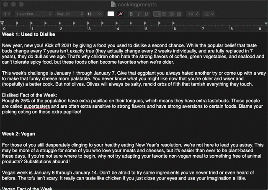Click the cookingprompts document icon in title bar
The image size is (268, 190).
[113, 5]
